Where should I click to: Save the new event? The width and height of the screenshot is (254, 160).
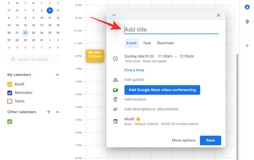coord(210,141)
